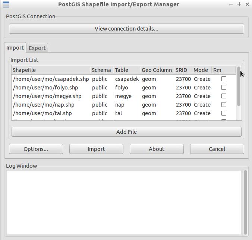Click SRID 23700 in nap row

(x=183, y=105)
